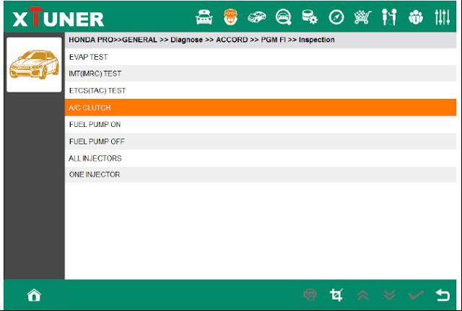Image resolution: width=462 pixels, height=311 pixels.
Task: Open the car search magnifier icon
Action: point(284,17)
